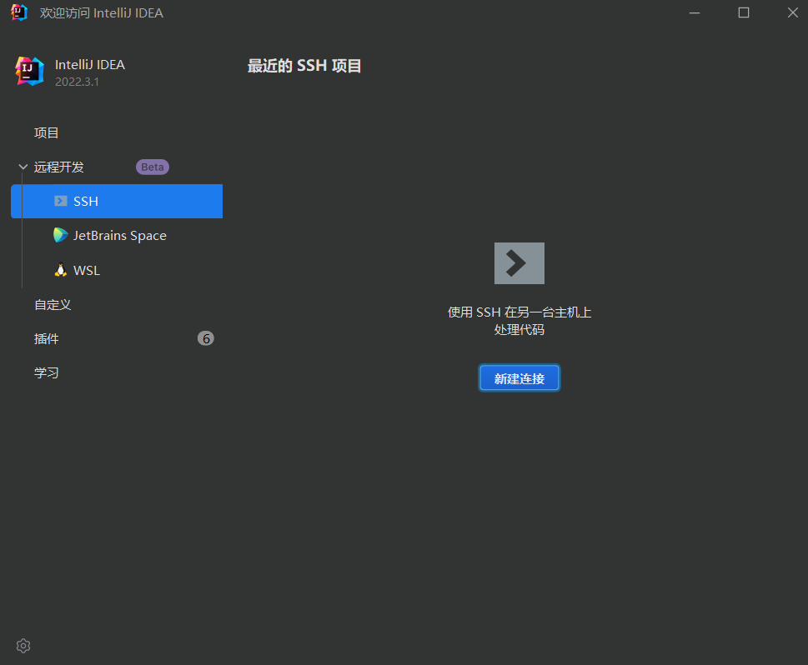This screenshot has height=665, width=808.
Task: Open settings gear icon at bottom left
Action: point(23,646)
